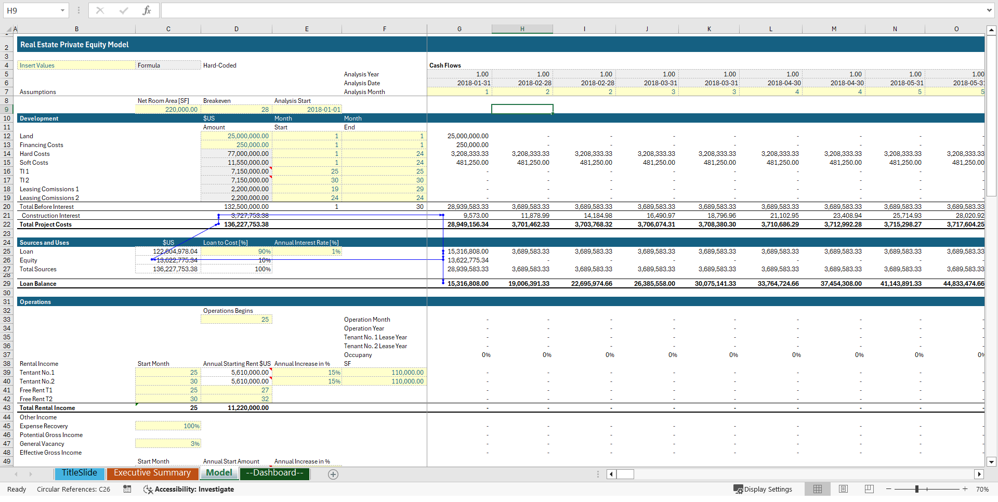The width and height of the screenshot is (998, 502).
Task: Open the Insert Function dialog
Action: (x=147, y=10)
